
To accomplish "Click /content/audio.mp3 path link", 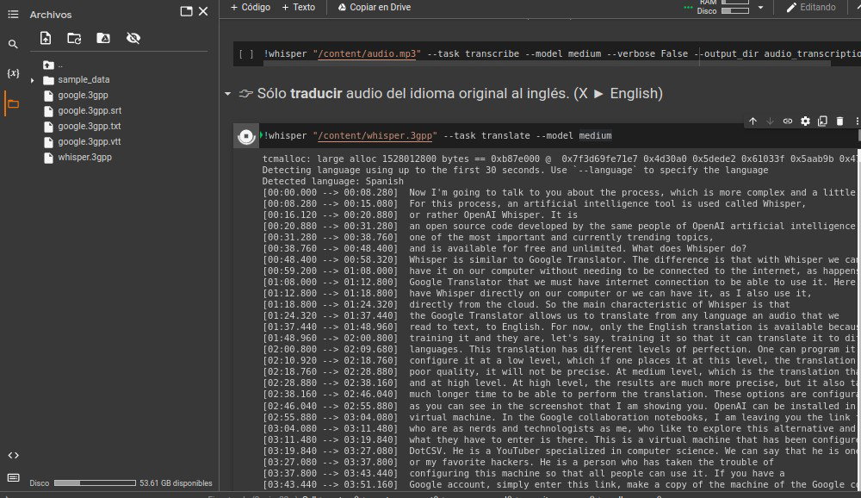I will tap(367, 54).
